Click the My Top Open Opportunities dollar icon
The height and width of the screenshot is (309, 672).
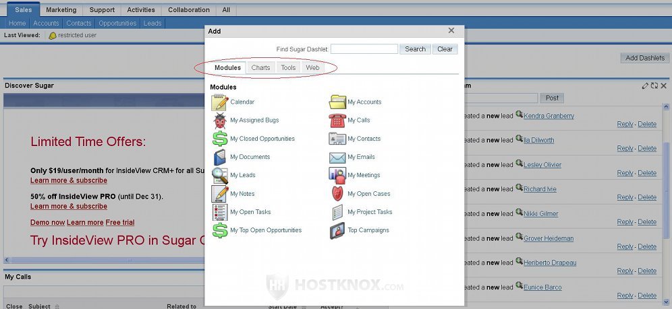click(220, 230)
